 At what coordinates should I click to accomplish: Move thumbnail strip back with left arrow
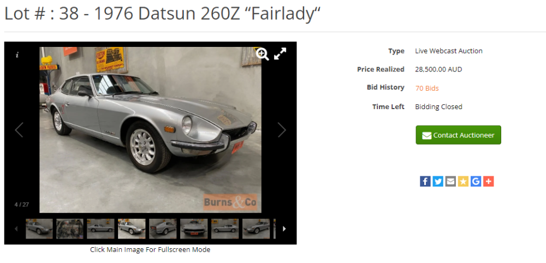coord(16,229)
